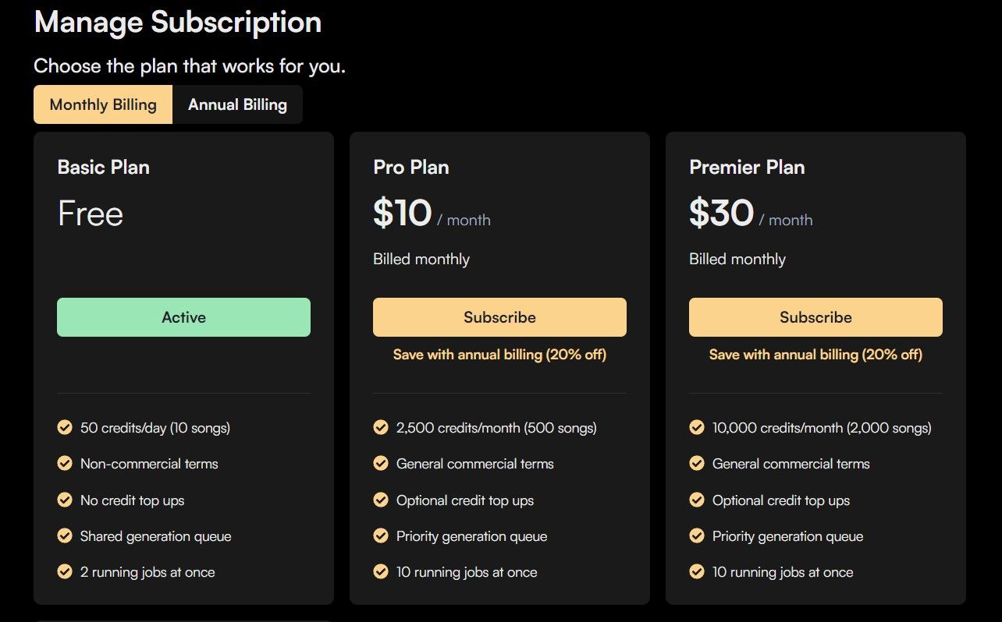Click checkmark icon beside No credit top ups

(x=65, y=500)
